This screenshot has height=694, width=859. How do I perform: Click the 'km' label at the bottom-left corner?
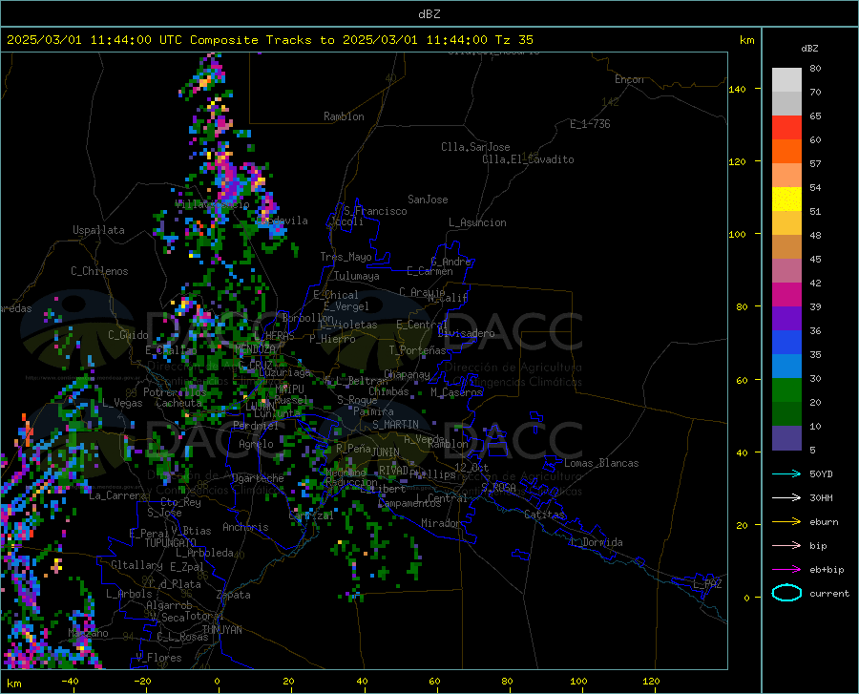pyautogui.click(x=14, y=683)
